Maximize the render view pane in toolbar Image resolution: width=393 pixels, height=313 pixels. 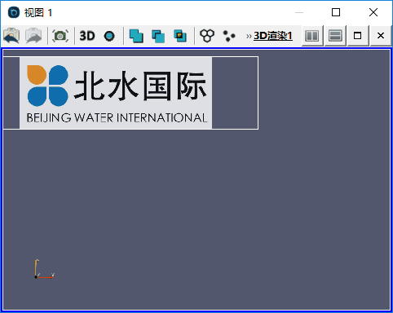point(358,36)
